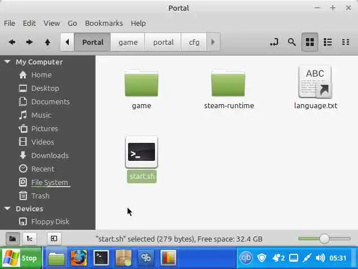Select the Portal path button
The height and width of the screenshot is (269, 358).
click(x=93, y=42)
